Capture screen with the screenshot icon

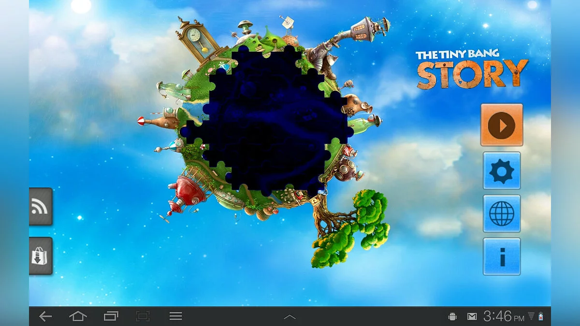click(143, 316)
